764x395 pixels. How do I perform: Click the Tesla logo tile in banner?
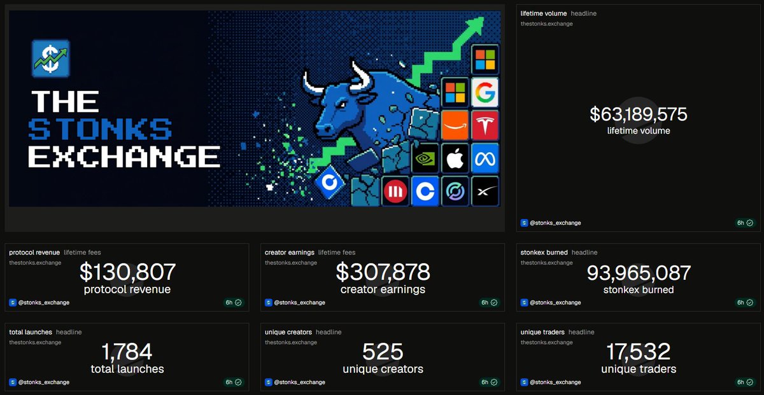point(485,125)
